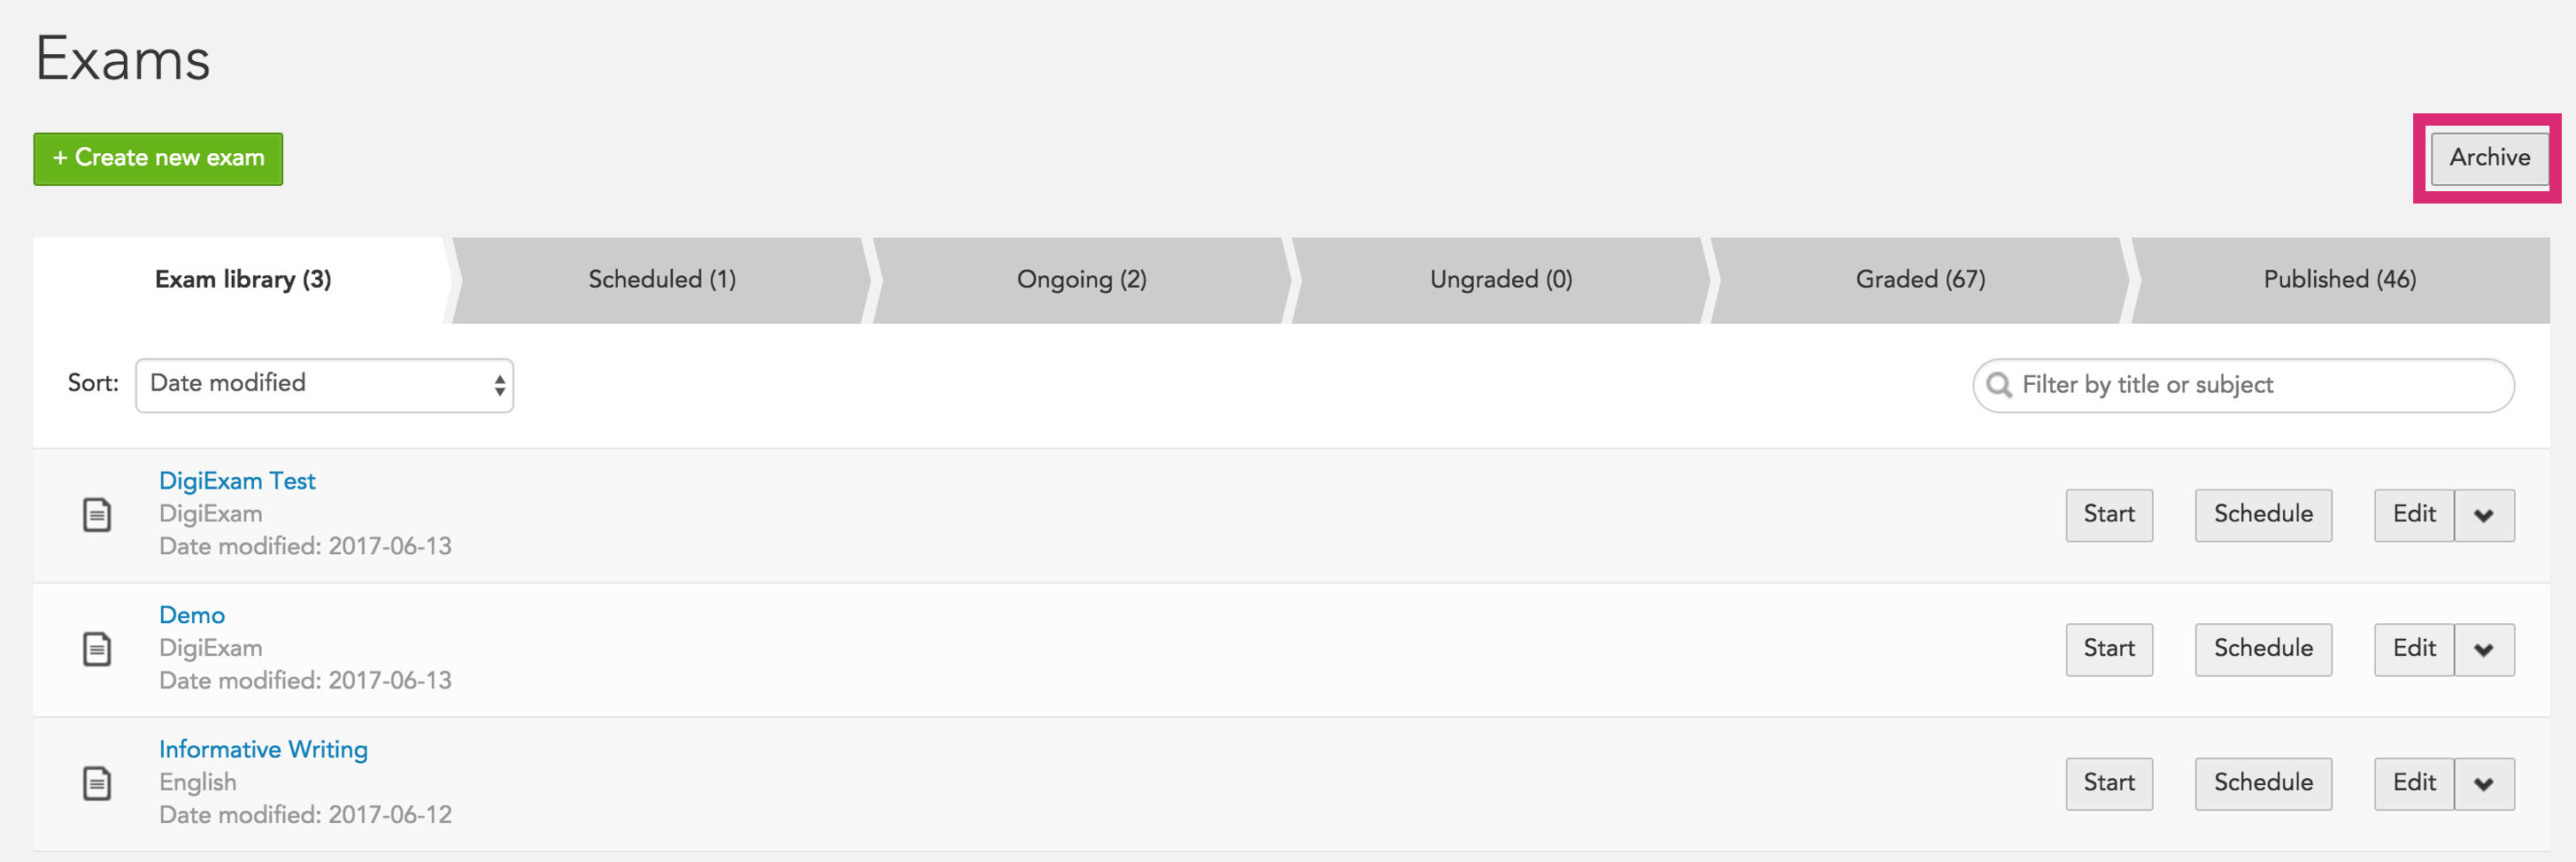Click document icon beside Demo exam

coord(97,649)
